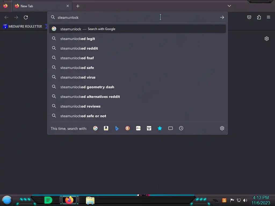Open a new tab with plus button

coord(78,6)
